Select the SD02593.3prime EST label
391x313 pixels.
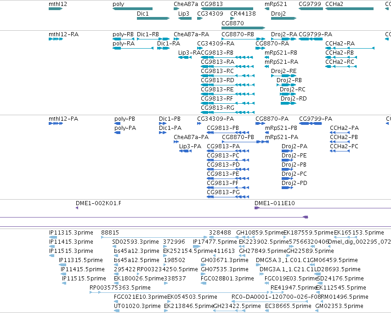[x=136, y=242]
